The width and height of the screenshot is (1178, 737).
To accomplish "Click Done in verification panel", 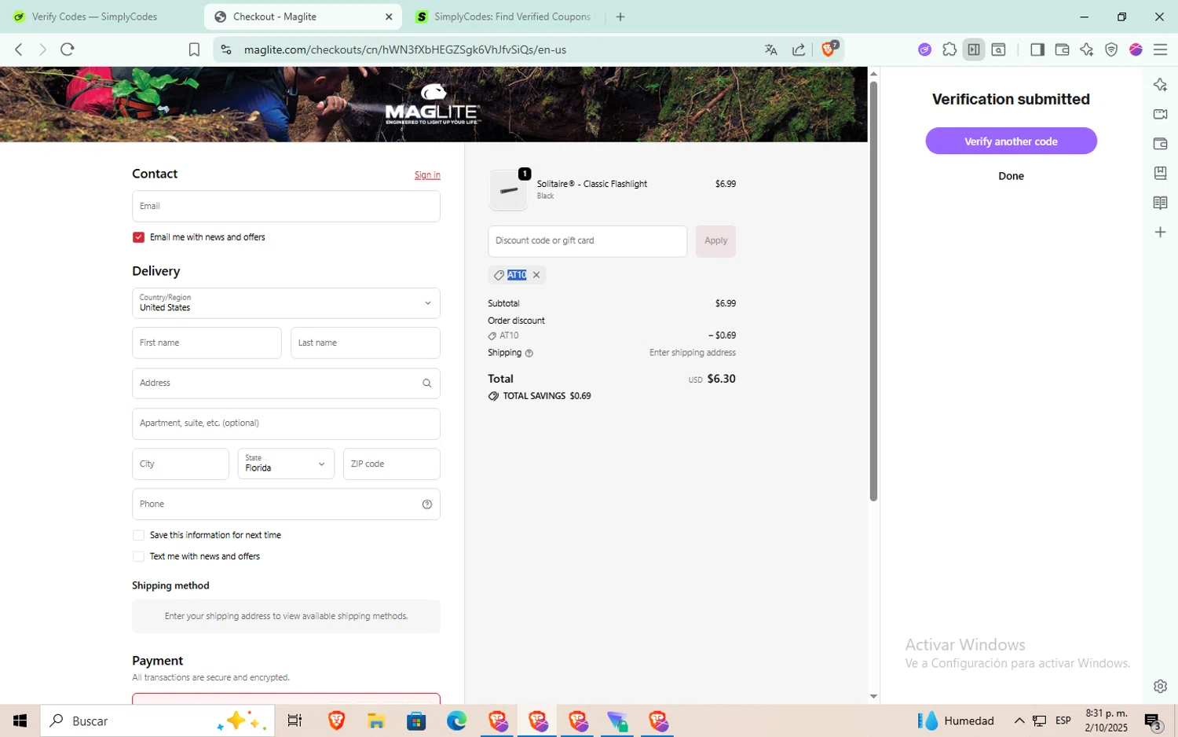I will click(1011, 176).
